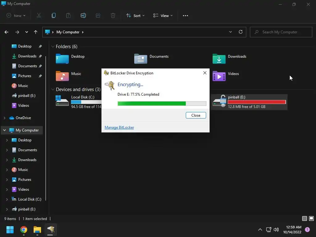Open the address bar history dropdown
The height and width of the screenshot is (237, 316).
click(x=230, y=32)
